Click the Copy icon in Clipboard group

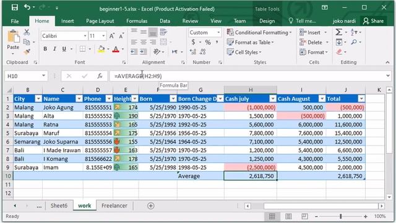point(26,42)
